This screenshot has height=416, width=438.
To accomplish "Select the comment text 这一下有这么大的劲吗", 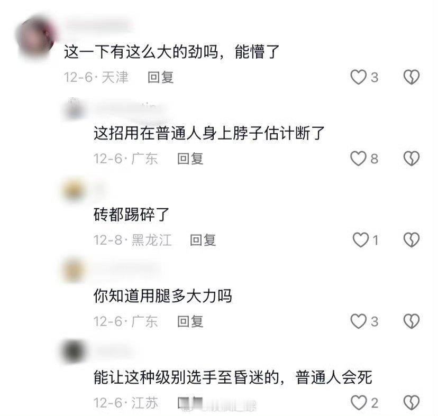I will [x=141, y=52].
